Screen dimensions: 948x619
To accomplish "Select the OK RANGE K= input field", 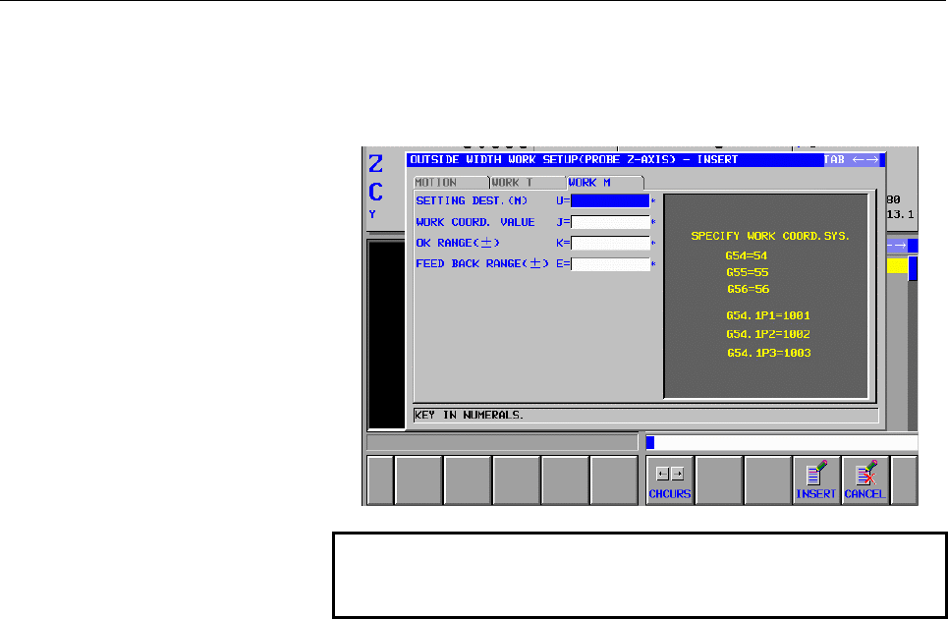I will pos(610,243).
